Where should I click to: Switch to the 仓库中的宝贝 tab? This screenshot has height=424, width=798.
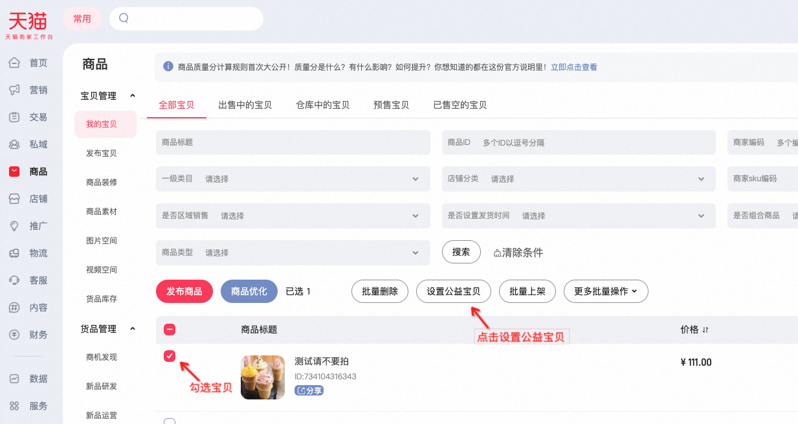[323, 105]
